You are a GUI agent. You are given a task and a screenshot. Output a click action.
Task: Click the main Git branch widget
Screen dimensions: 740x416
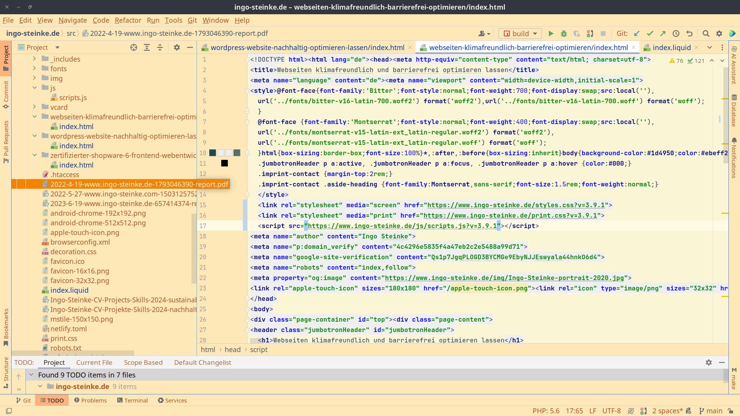point(711,411)
